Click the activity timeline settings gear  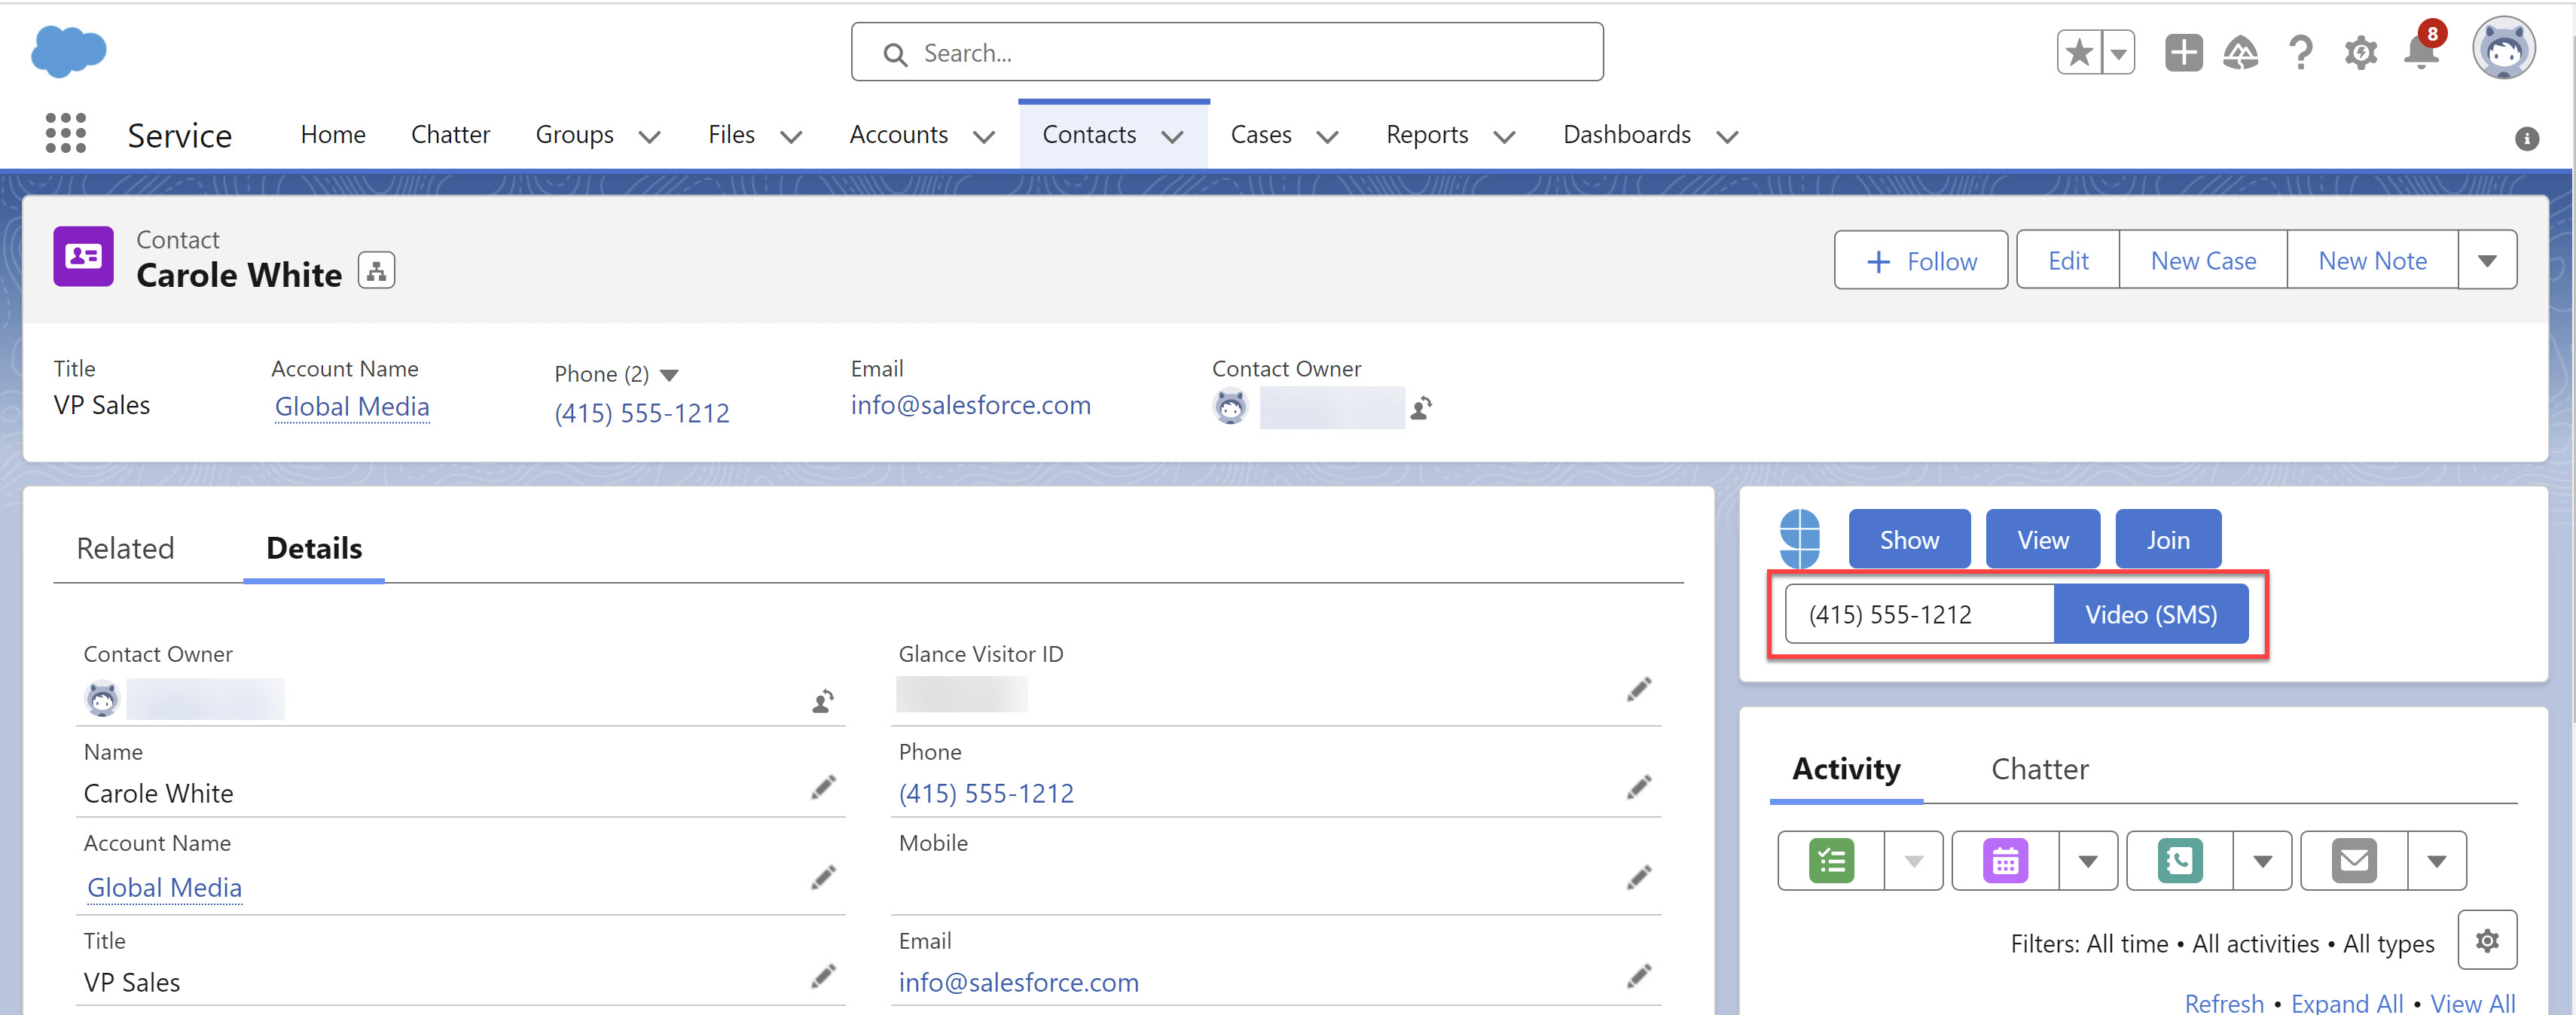pos(2487,940)
